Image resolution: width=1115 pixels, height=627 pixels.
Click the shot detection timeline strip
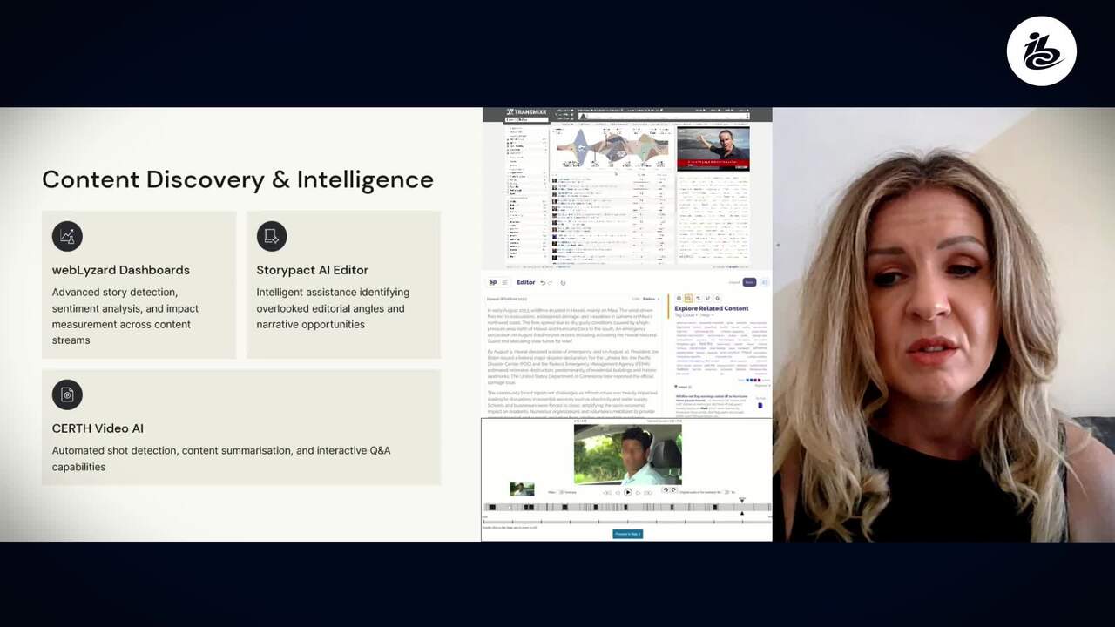(627, 507)
